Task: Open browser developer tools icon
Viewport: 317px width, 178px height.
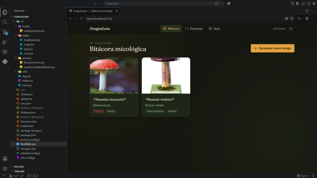Action: coord(307,18)
